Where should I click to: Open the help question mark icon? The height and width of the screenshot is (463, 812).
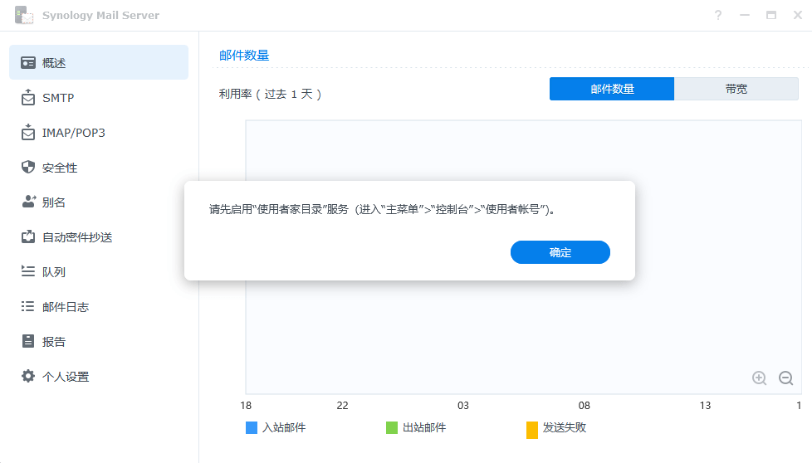coord(718,16)
